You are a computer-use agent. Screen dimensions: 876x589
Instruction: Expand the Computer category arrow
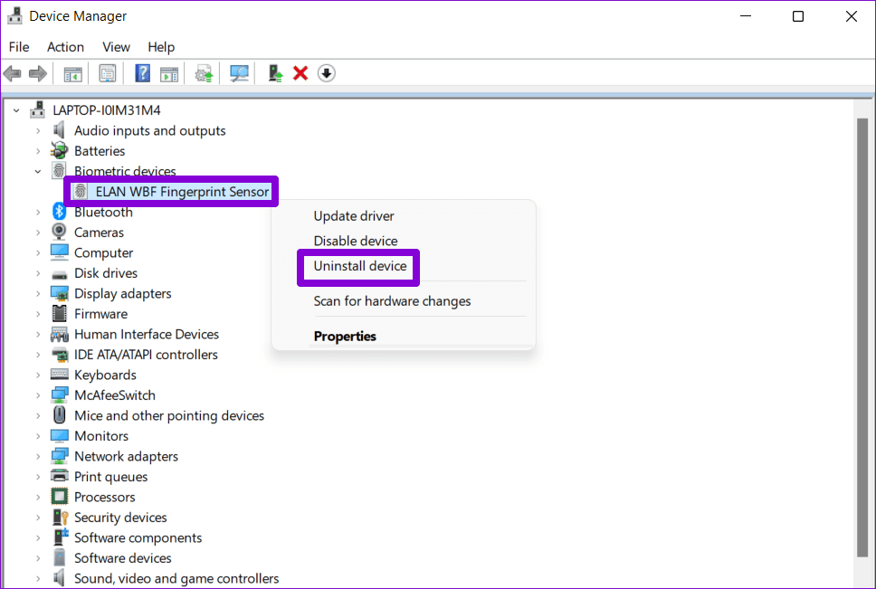coord(37,253)
